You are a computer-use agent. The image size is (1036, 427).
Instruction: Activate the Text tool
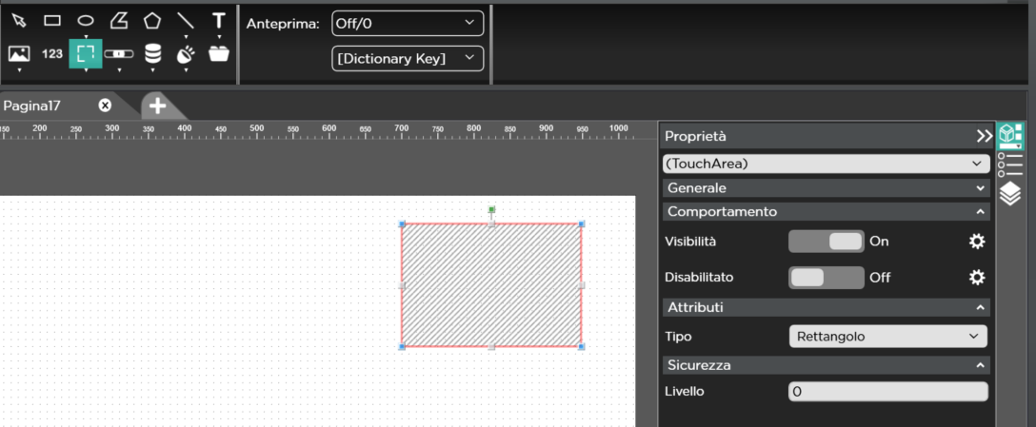click(219, 20)
